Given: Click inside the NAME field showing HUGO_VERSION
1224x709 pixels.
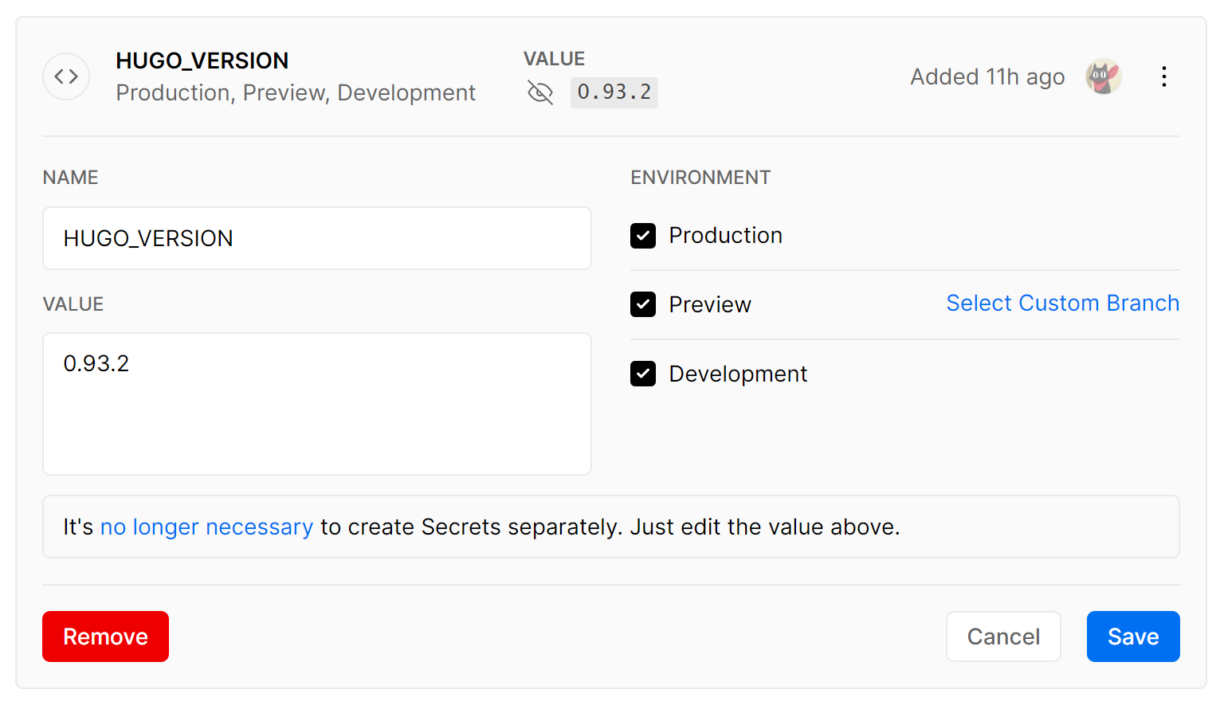Looking at the screenshot, I should 316,238.
